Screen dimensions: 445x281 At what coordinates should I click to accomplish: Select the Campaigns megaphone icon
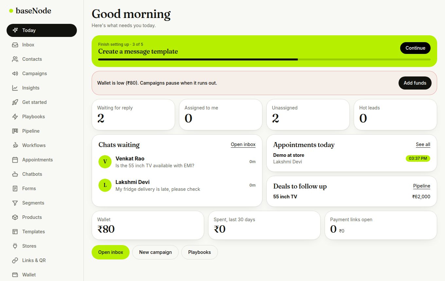point(15,74)
